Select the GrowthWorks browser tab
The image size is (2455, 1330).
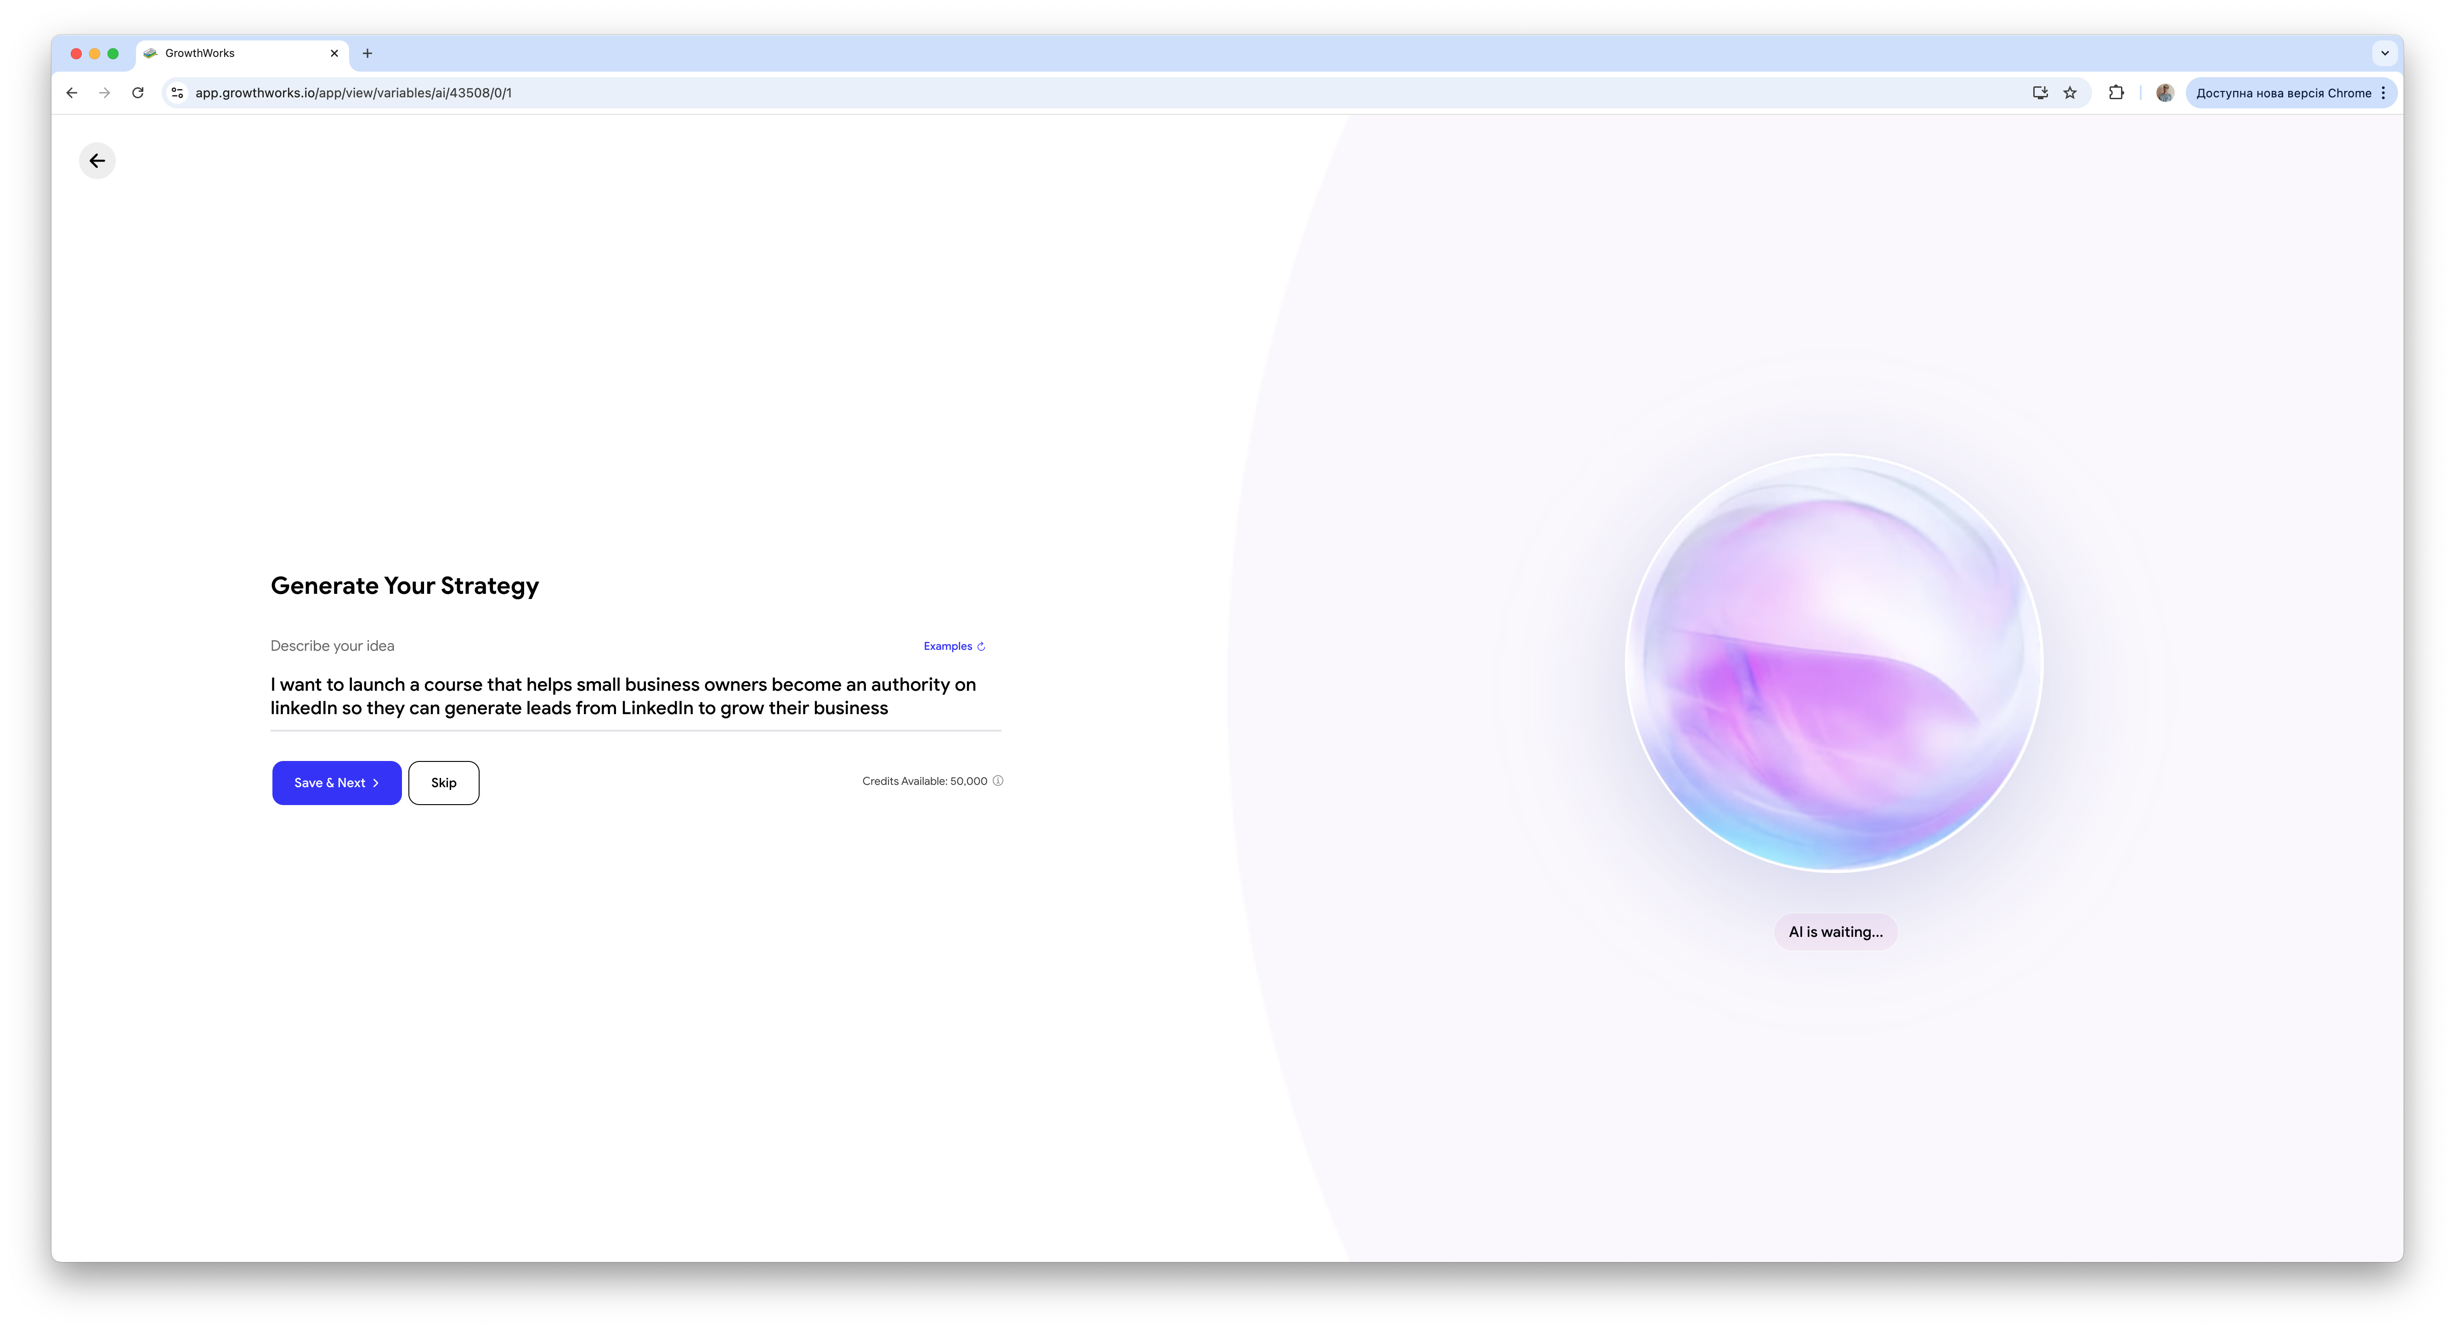tap(242, 53)
